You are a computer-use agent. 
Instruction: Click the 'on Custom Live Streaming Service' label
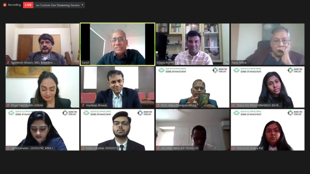pyautogui.click(x=58, y=5)
